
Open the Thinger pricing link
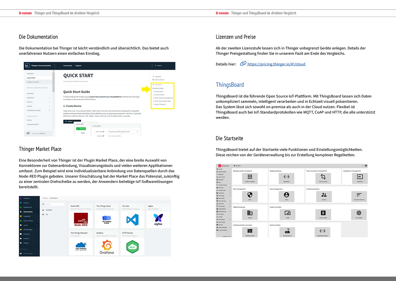pyautogui.click(x=276, y=64)
